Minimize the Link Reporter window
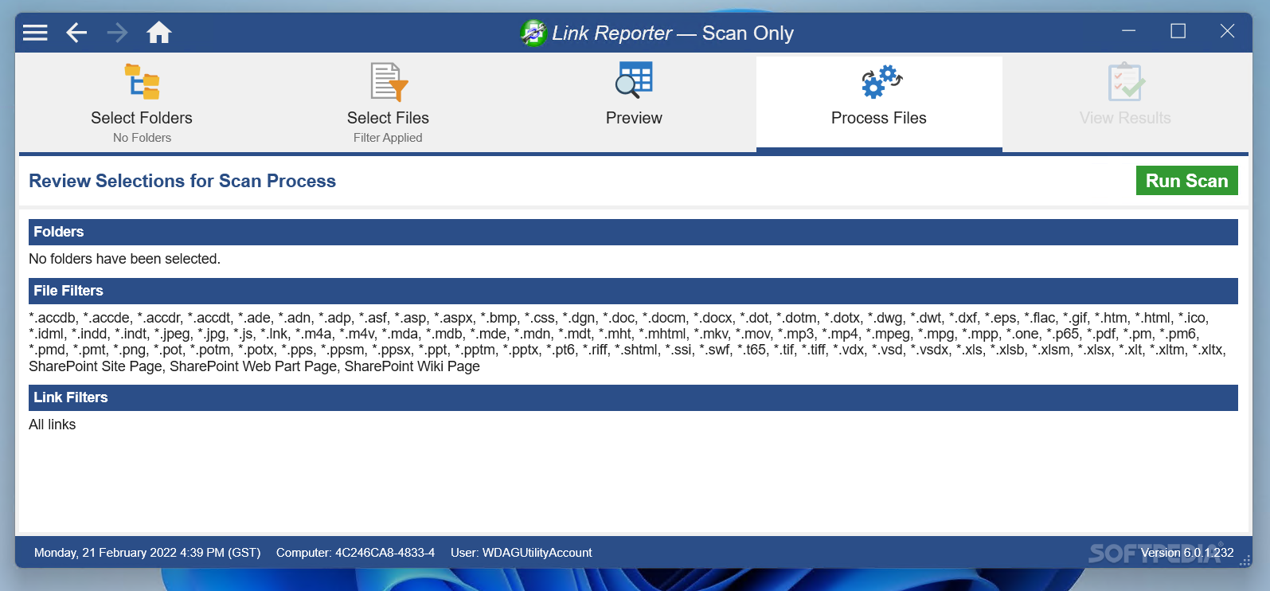Image resolution: width=1270 pixels, height=591 pixels. (x=1128, y=31)
